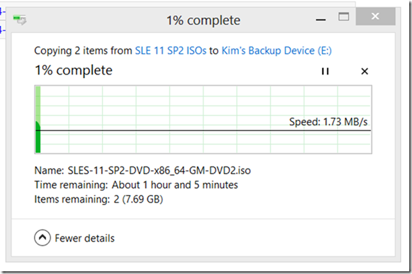Click the "Fewer details" label
Viewport: 412px width, 274px height.
coord(84,238)
